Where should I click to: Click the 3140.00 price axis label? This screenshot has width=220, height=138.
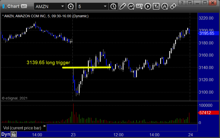(206, 67)
